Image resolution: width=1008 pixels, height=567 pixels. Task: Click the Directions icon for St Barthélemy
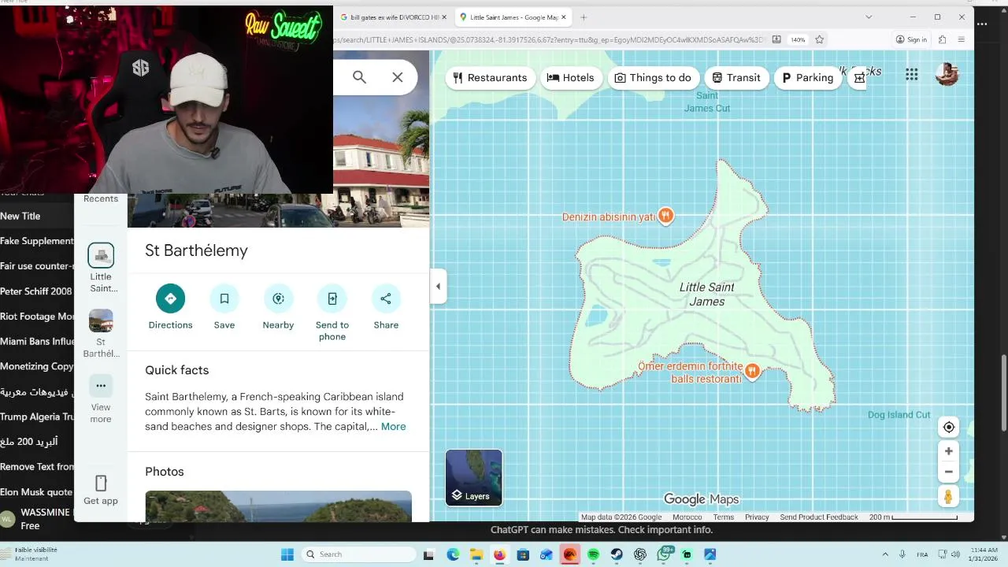[x=170, y=298]
